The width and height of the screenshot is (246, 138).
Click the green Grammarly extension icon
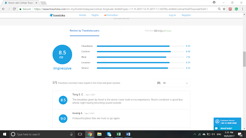pyautogui.click(x=236, y=9)
